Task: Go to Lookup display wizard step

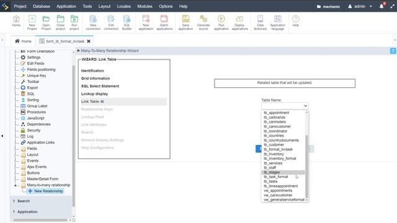Action: pyautogui.click(x=94, y=94)
